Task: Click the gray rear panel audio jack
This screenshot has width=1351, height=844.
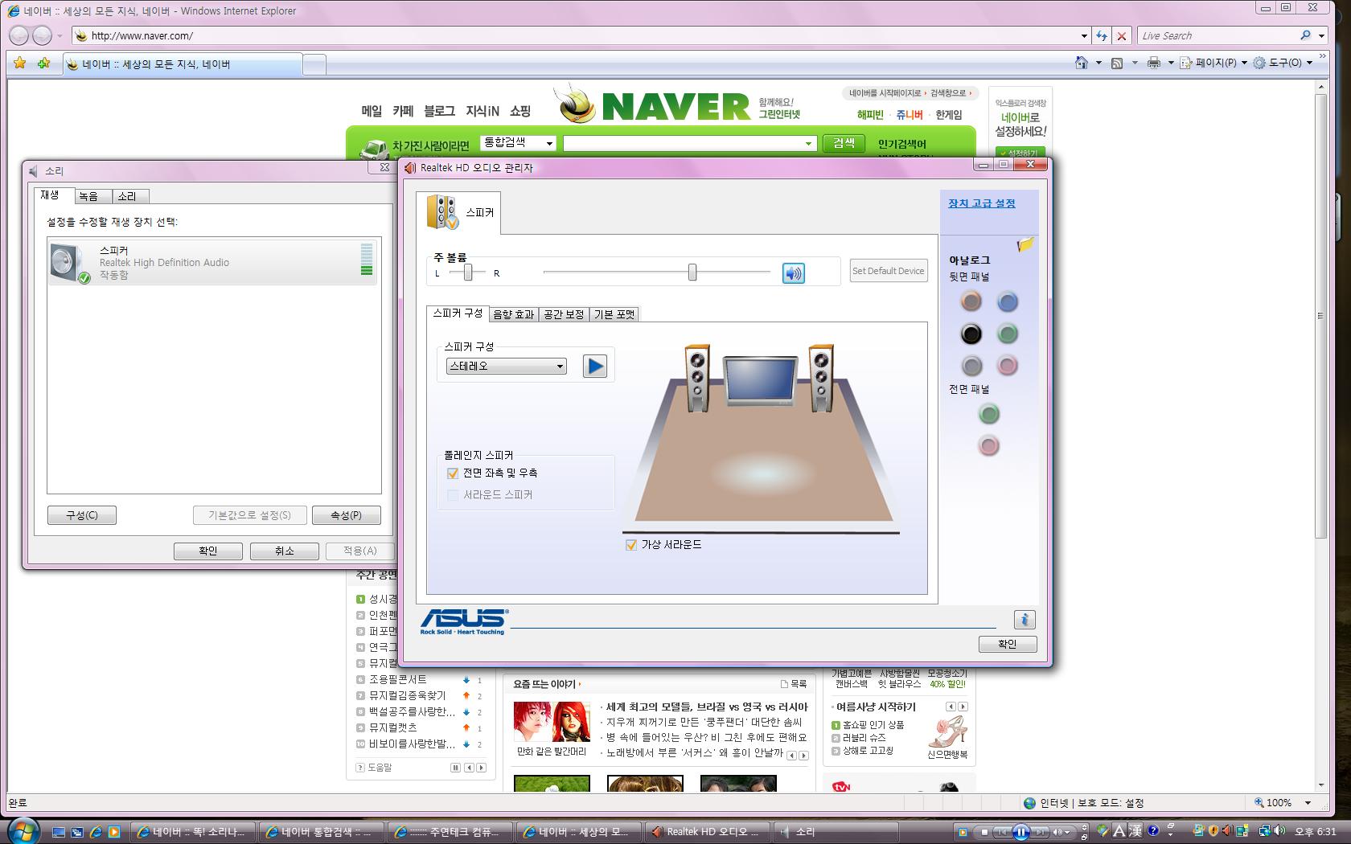Action: (971, 366)
